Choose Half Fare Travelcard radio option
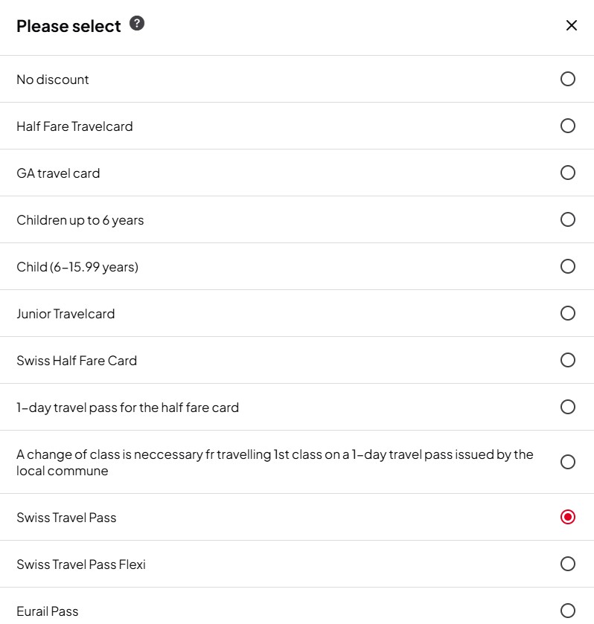This screenshot has height=624, width=594. pos(567,126)
